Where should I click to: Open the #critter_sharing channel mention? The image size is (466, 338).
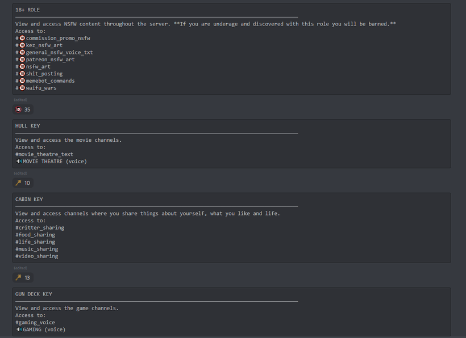pyautogui.click(x=40, y=228)
